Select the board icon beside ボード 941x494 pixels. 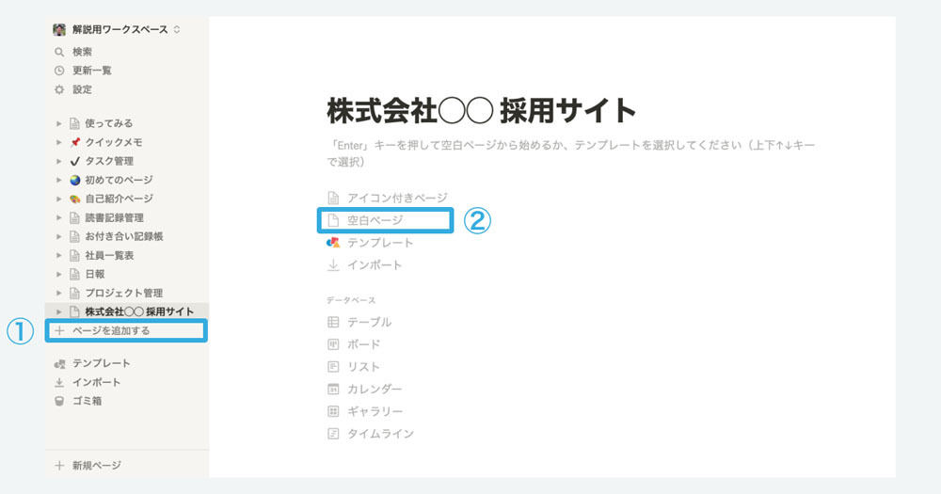[333, 344]
